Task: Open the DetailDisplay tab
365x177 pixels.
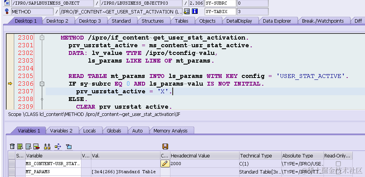Action: 239,21
